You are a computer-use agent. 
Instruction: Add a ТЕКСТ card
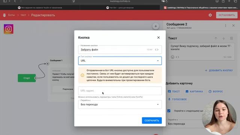[x=174, y=91]
